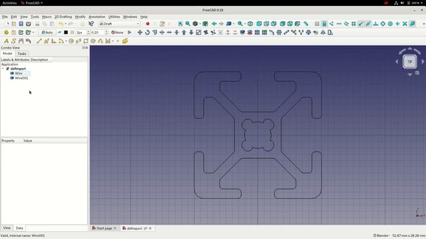Select the Draft Line tool

pos(39,41)
